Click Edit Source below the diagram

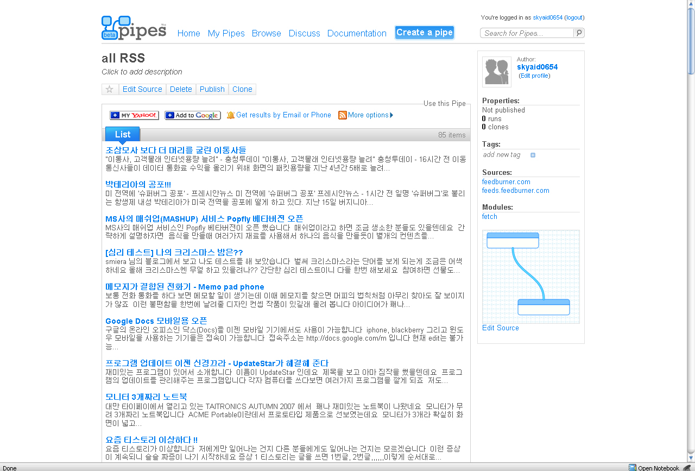pos(501,328)
